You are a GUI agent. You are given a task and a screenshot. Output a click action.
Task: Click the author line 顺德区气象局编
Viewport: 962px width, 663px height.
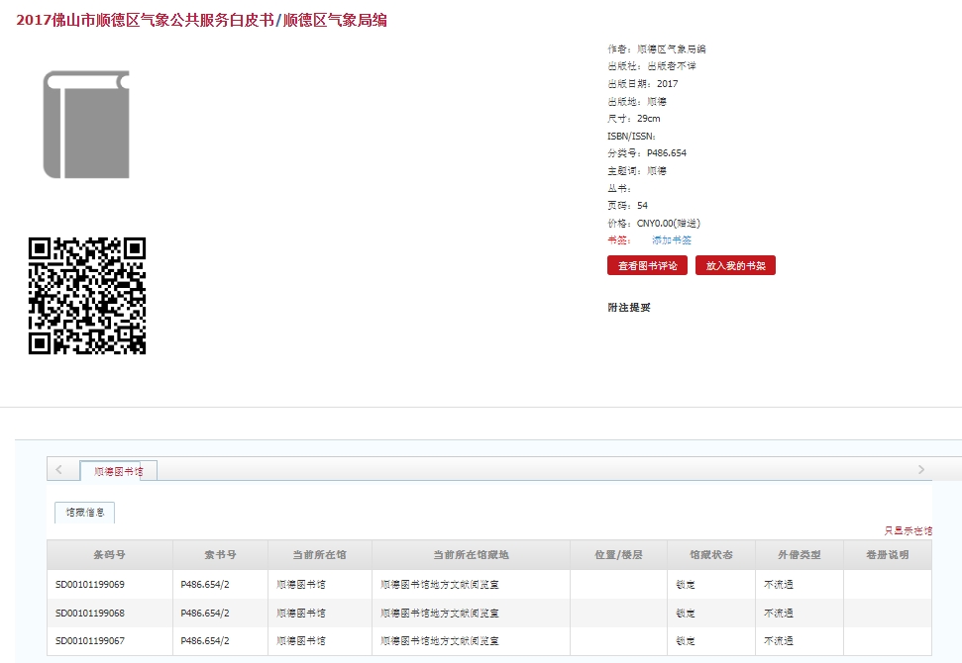657,49
